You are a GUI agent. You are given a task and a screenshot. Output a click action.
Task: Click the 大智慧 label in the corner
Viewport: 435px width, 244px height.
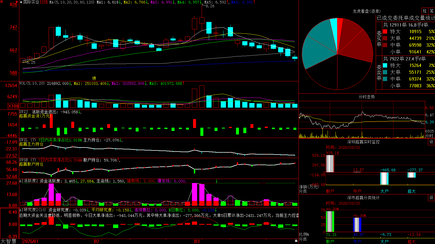point(8,241)
